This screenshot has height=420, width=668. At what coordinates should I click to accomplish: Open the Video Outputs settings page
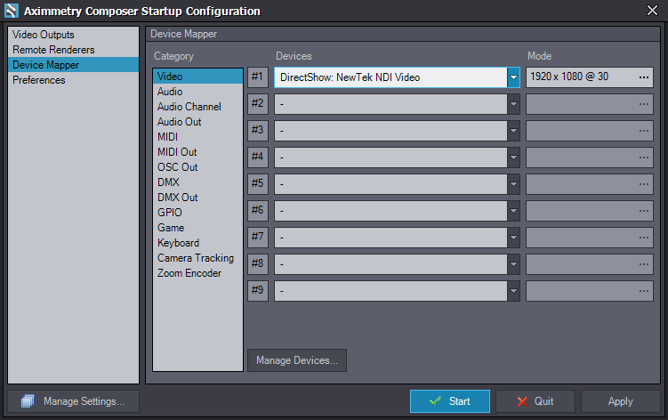pos(44,35)
